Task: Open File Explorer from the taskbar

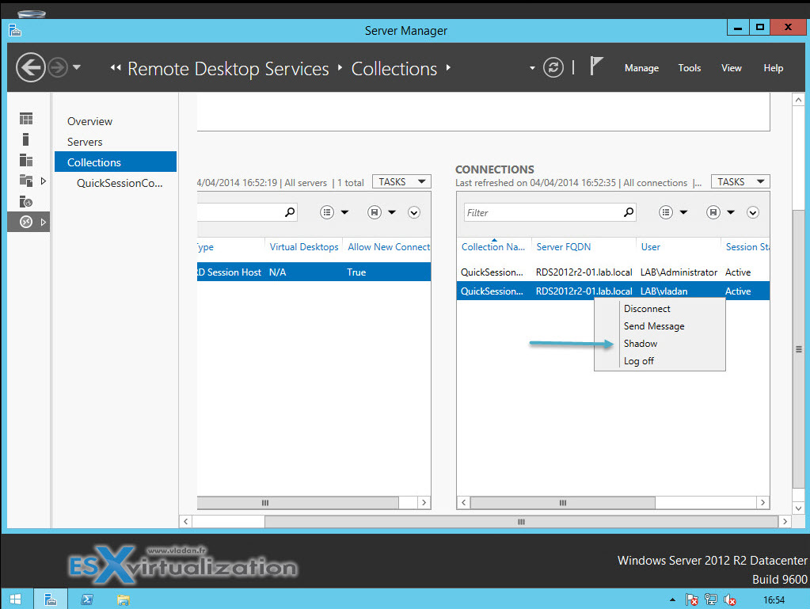Action: (x=123, y=599)
